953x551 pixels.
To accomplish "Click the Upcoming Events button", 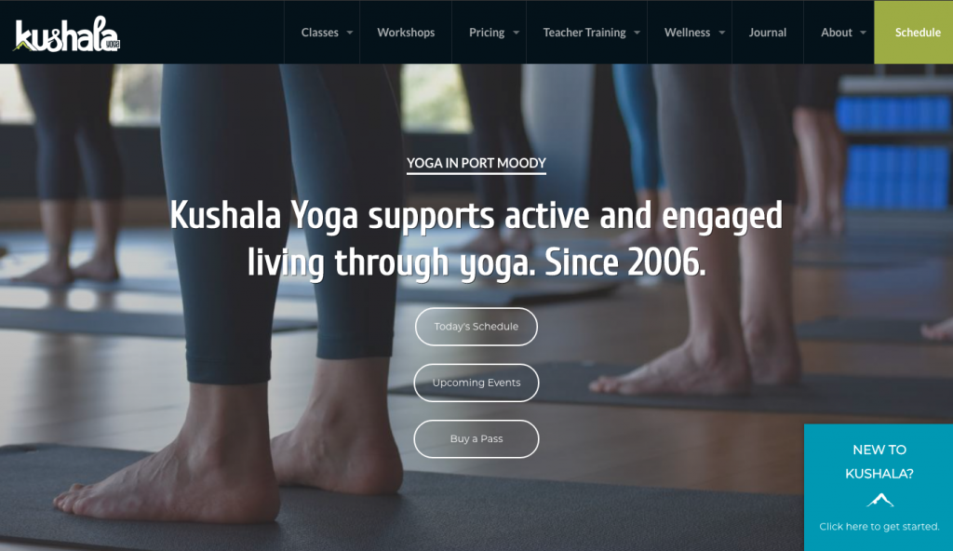I will [476, 383].
